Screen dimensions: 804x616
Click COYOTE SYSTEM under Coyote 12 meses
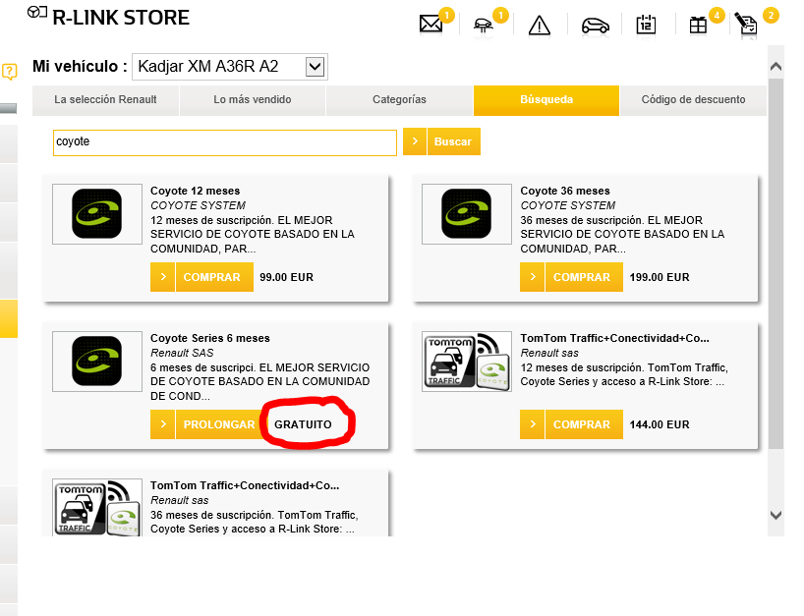pos(198,205)
